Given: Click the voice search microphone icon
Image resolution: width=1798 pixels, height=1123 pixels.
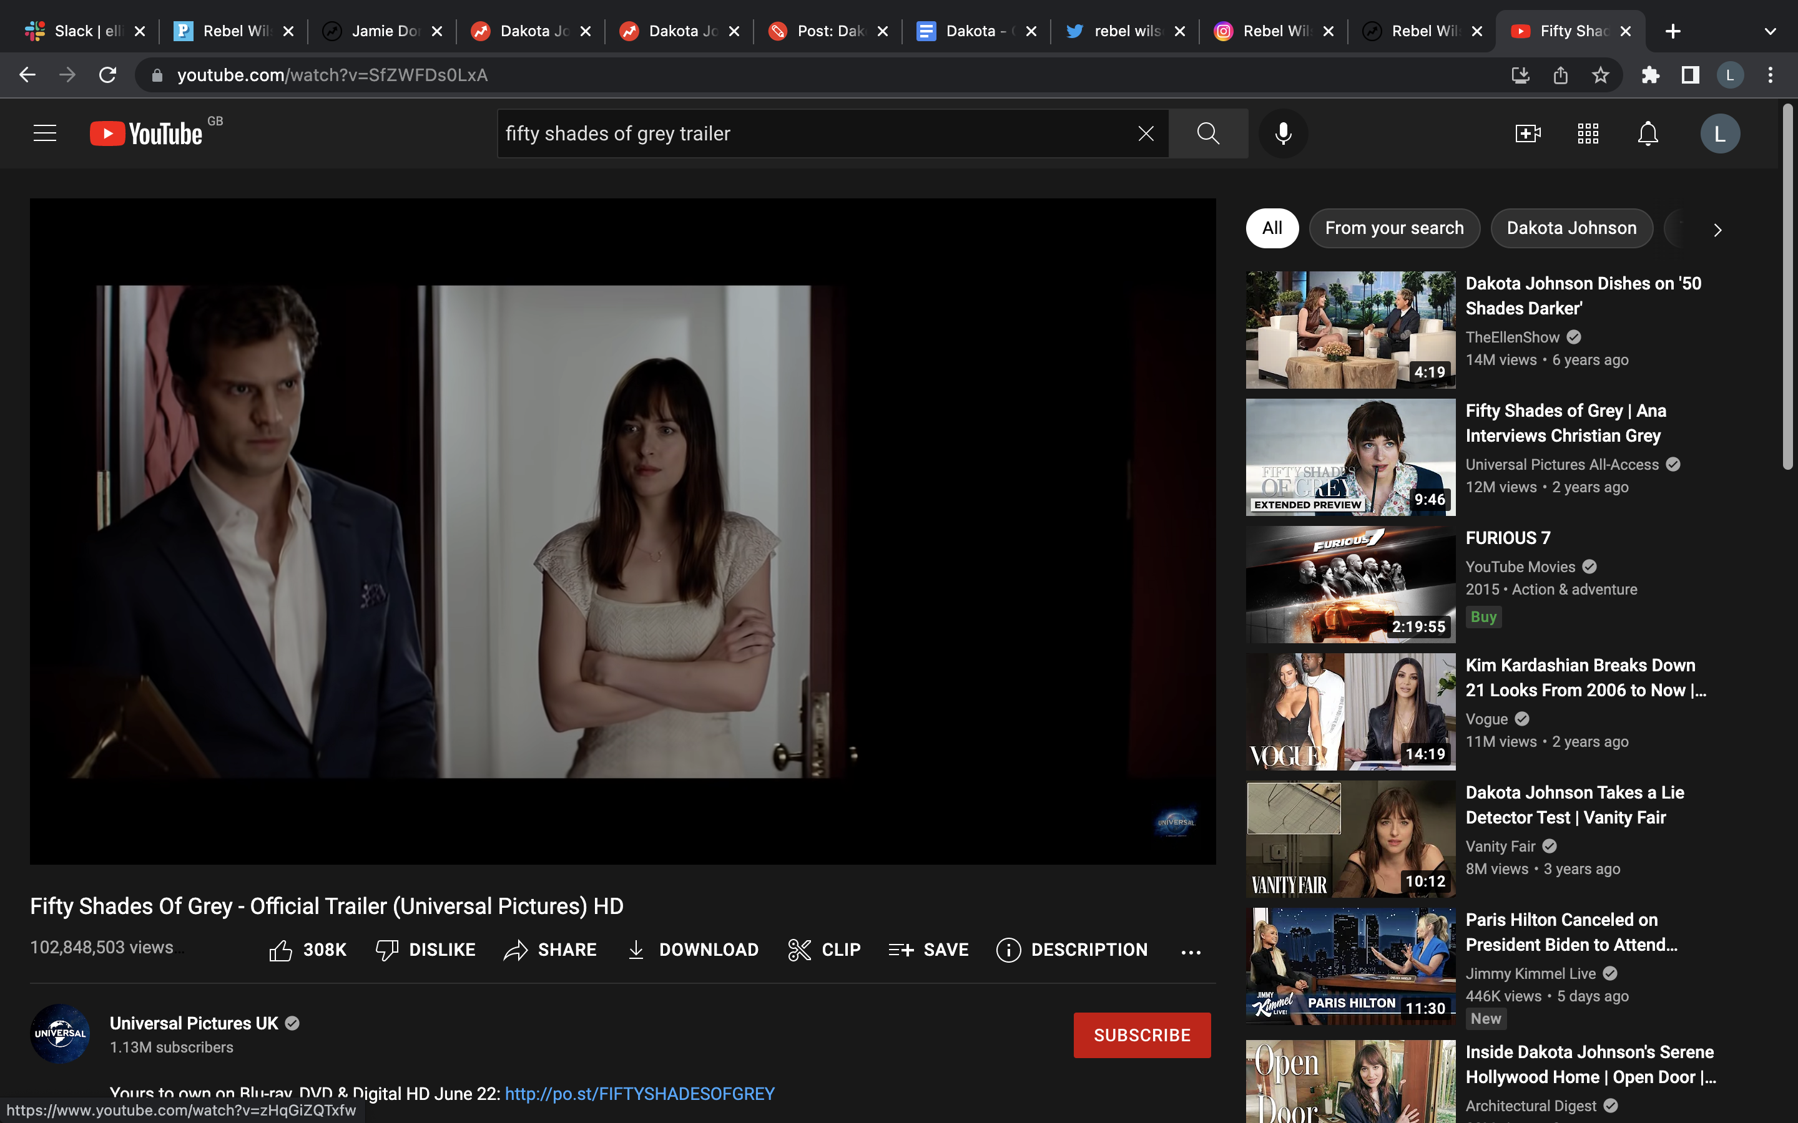Looking at the screenshot, I should 1283,134.
